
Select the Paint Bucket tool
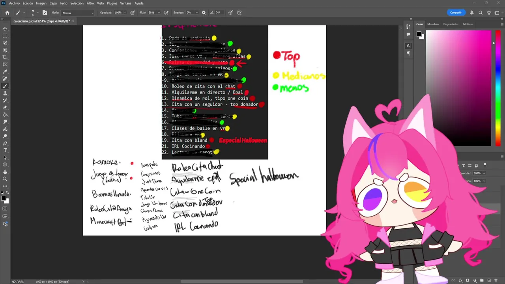5,114
